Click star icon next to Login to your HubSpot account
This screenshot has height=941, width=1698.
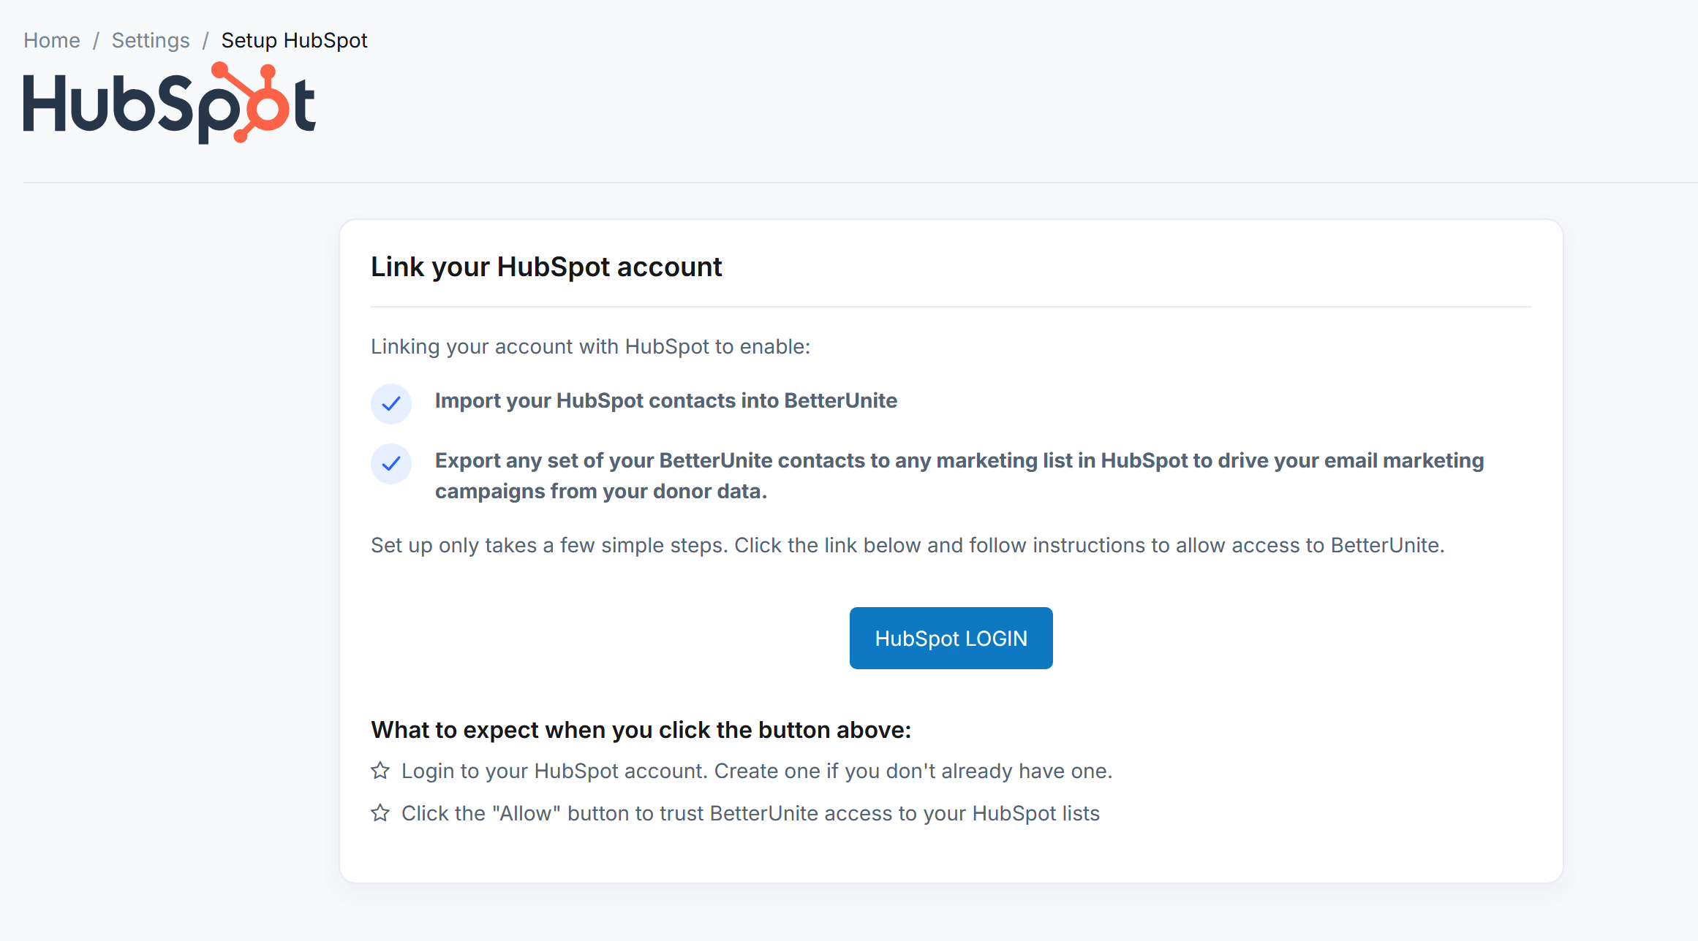380,771
